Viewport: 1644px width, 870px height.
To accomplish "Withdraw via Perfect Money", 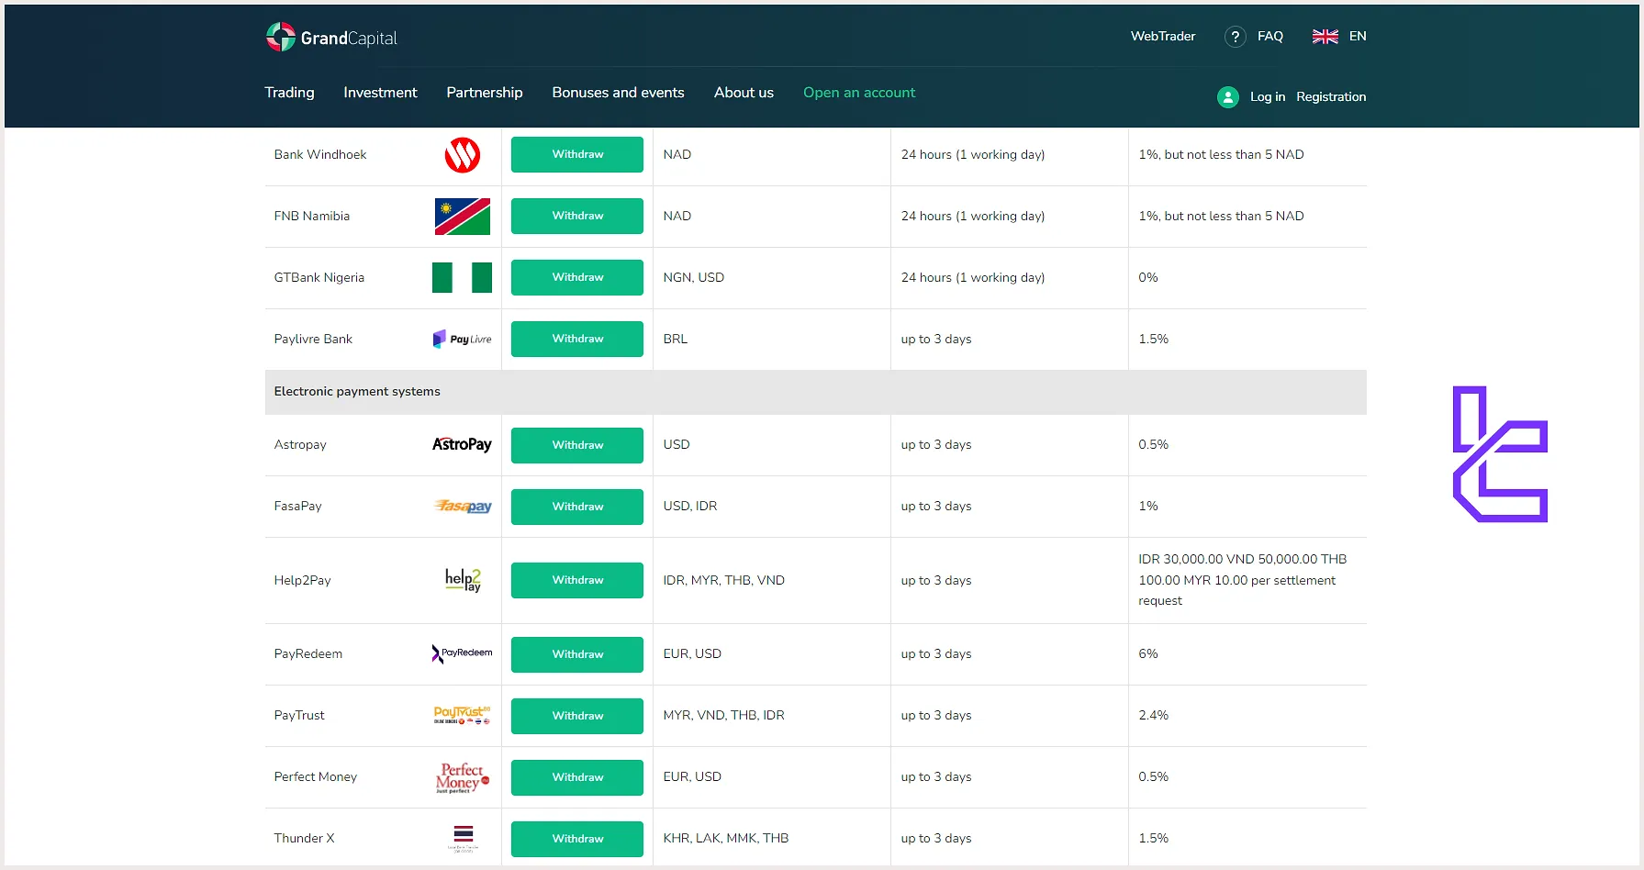I will pos(577,777).
